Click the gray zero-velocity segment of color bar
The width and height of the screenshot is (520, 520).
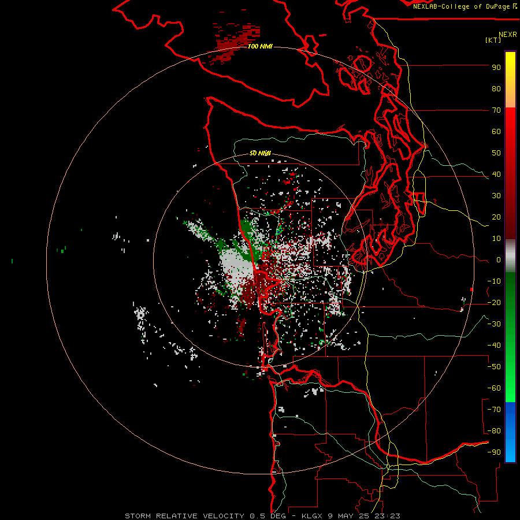click(x=510, y=256)
